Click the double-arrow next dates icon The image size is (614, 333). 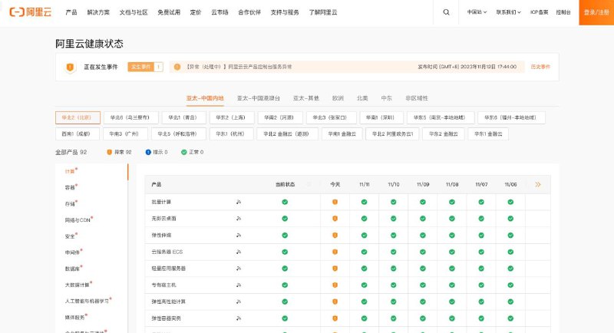[538, 185]
